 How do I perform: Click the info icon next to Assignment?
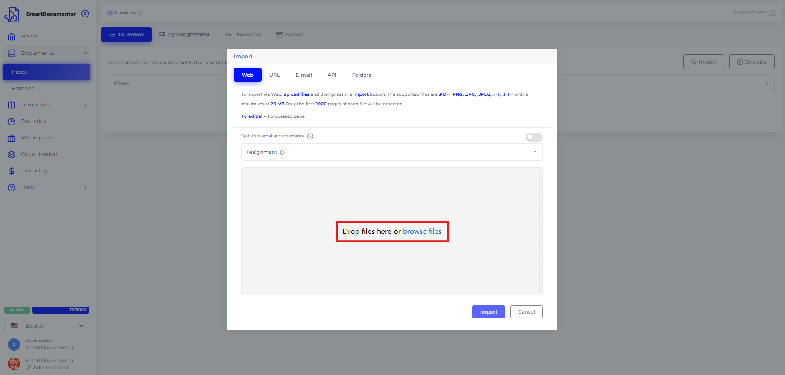click(x=282, y=153)
